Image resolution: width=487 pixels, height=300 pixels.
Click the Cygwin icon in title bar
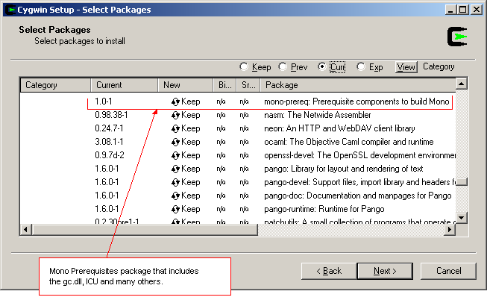coord(11,10)
